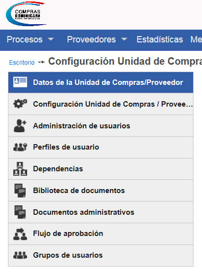202x272 pixels.
Task: Open Administración de usuarios section
Action: point(101,125)
